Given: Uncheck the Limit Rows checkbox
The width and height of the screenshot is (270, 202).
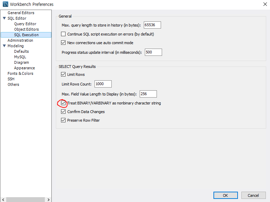Looking at the screenshot, I should [x=63, y=74].
